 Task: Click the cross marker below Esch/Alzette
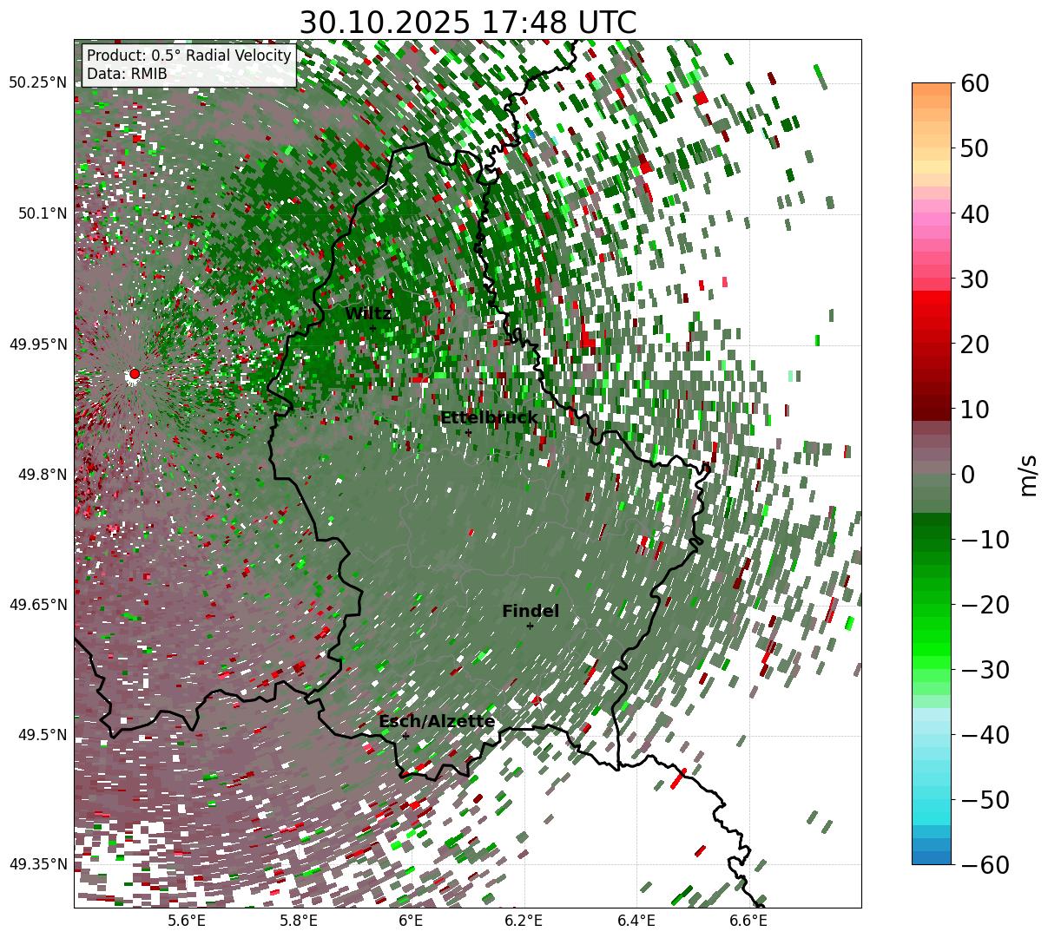click(405, 736)
